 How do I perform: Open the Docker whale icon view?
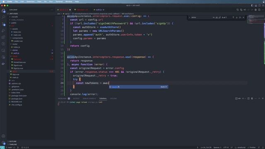tap(3, 64)
